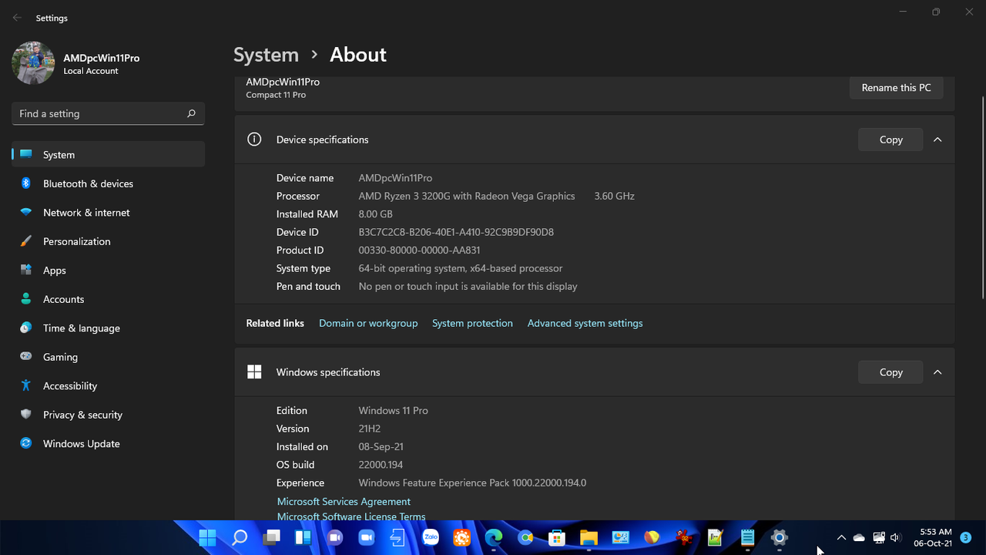
Task: Click the Device specifications info icon
Action: point(254,140)
